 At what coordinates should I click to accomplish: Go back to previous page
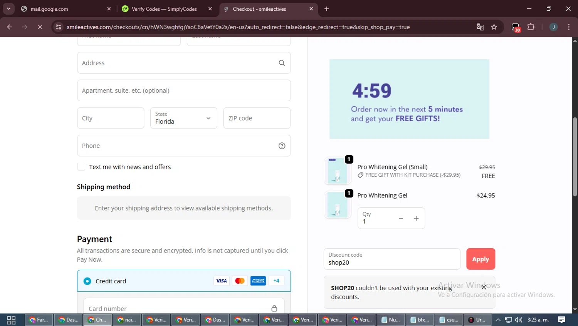pos(10,27)
